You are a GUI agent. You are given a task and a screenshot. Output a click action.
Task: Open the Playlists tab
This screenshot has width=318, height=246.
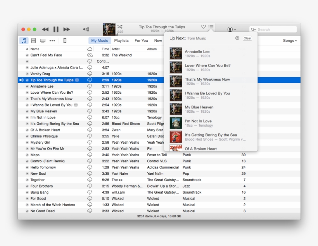click(x=121, y=41)
